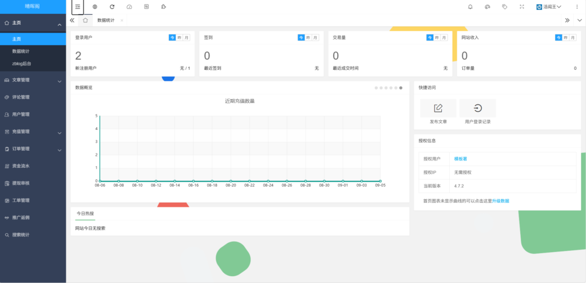
Task: Open 搜索统计 in sidebar
Action: coord(33,235)
